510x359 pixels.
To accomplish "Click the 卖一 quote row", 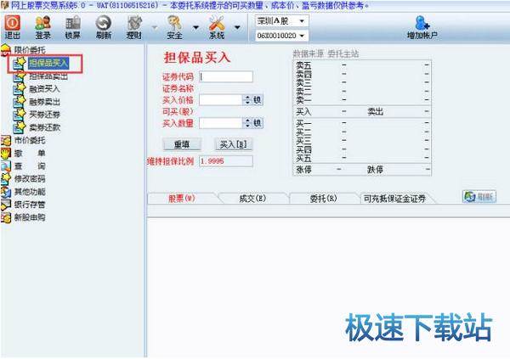I will coord(362,100).
